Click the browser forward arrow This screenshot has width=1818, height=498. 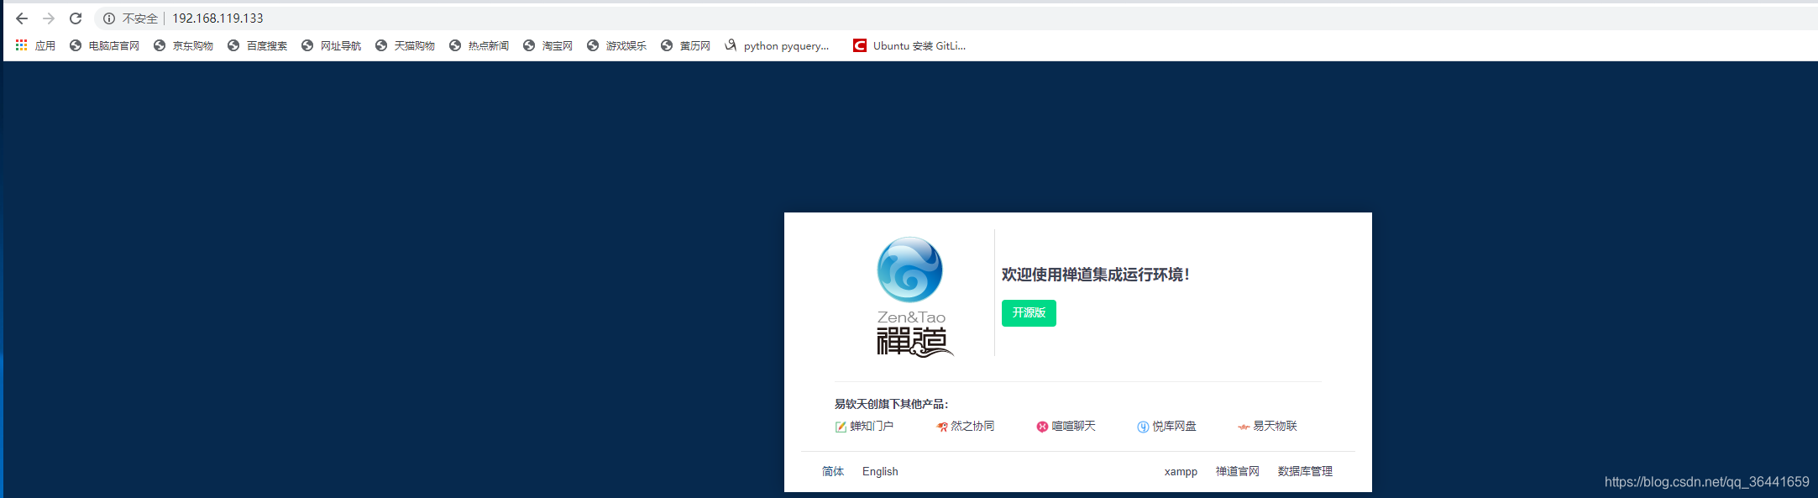click(x=49, y=18)
